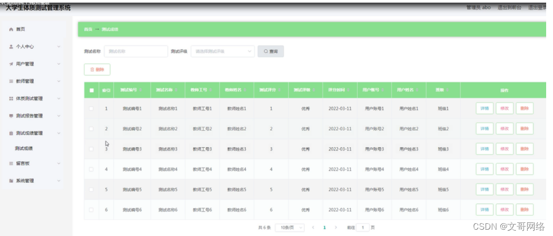Go to previous page arrow in pagination
Viewport: 553px width, 236px height.
313,228
